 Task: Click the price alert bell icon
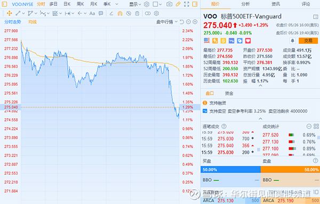[292, 41]
